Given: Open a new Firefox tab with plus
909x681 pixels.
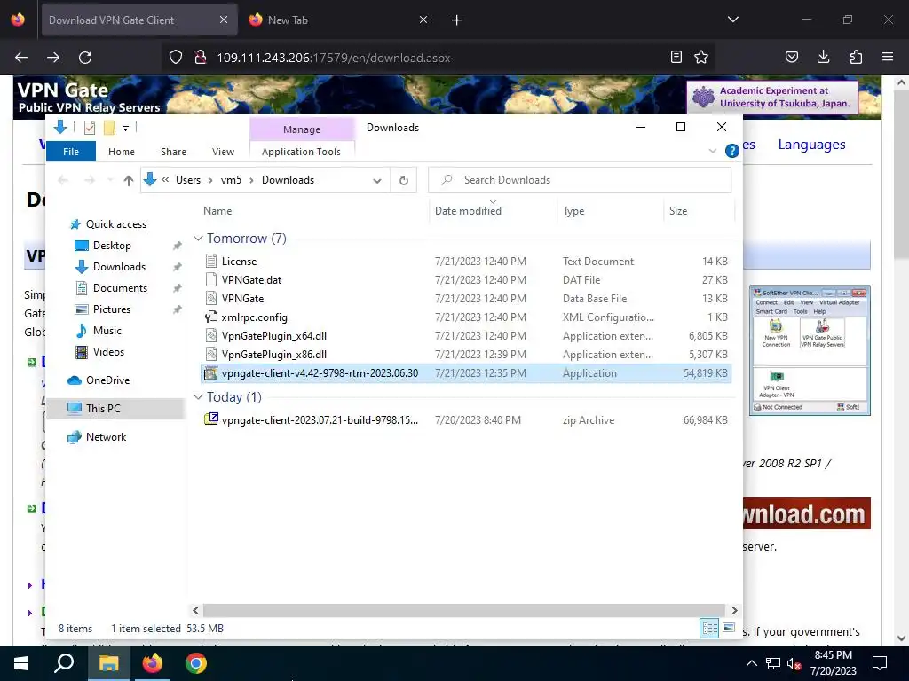Looking at the screenshot, I should 457,20.
